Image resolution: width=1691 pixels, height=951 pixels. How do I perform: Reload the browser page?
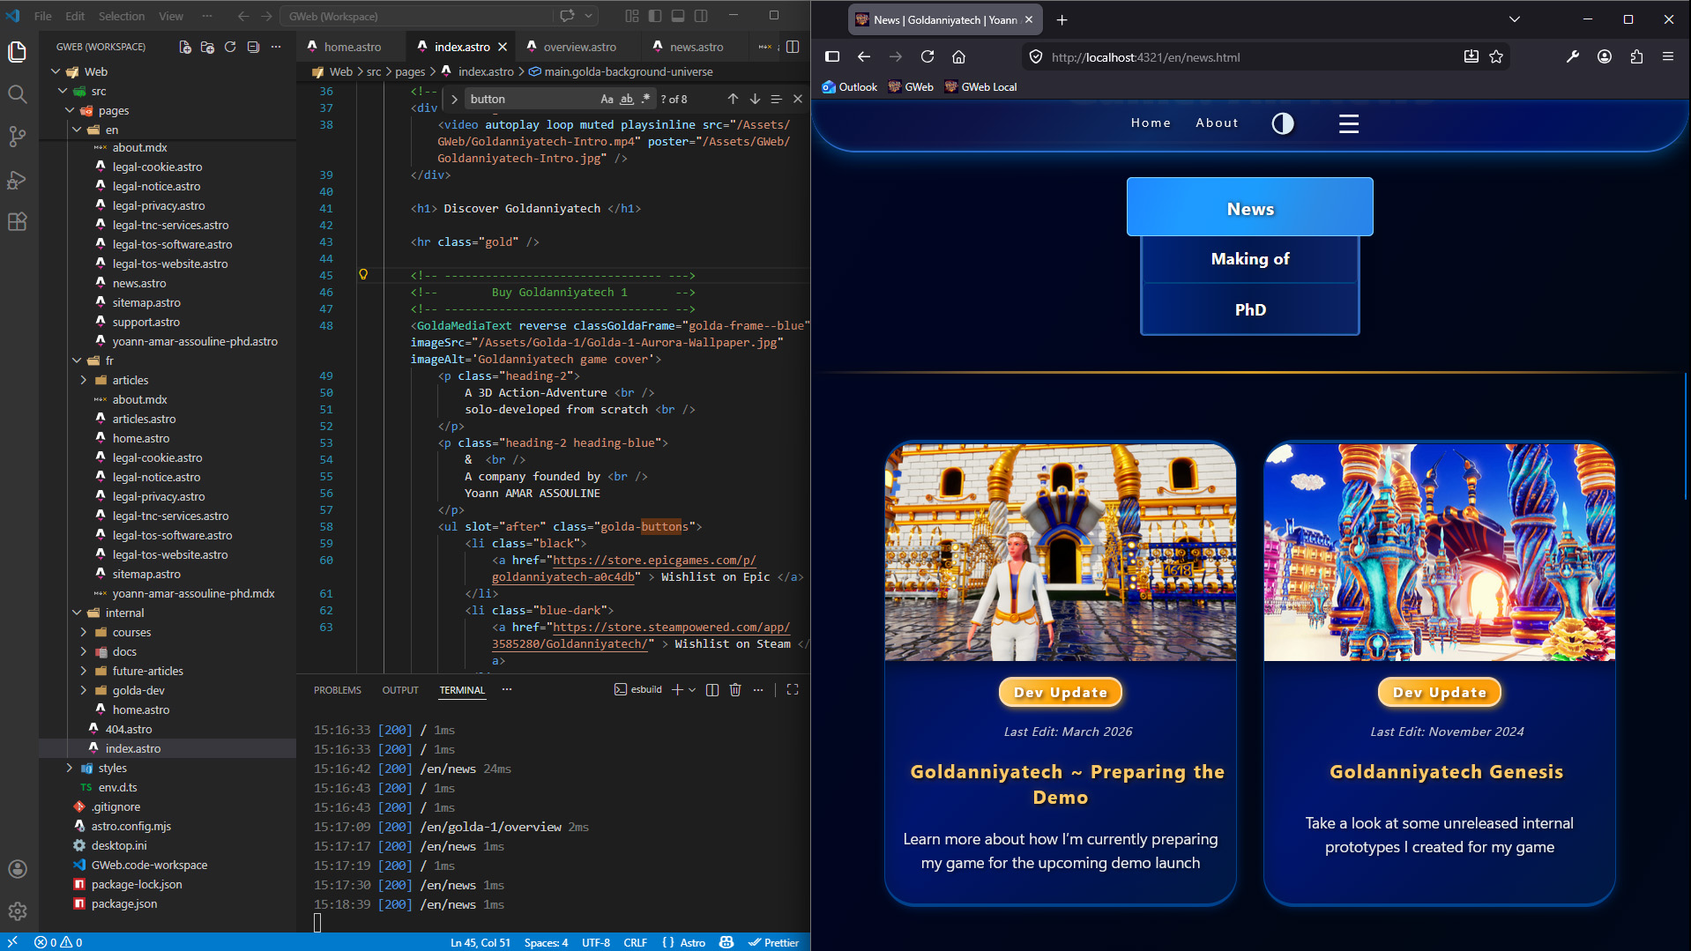pos(927,56)
